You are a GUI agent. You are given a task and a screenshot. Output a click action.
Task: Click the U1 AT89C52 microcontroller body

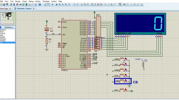coord(74,45)
